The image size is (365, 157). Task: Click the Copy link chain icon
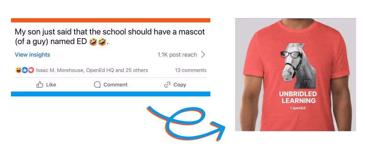tap(167, 85)
